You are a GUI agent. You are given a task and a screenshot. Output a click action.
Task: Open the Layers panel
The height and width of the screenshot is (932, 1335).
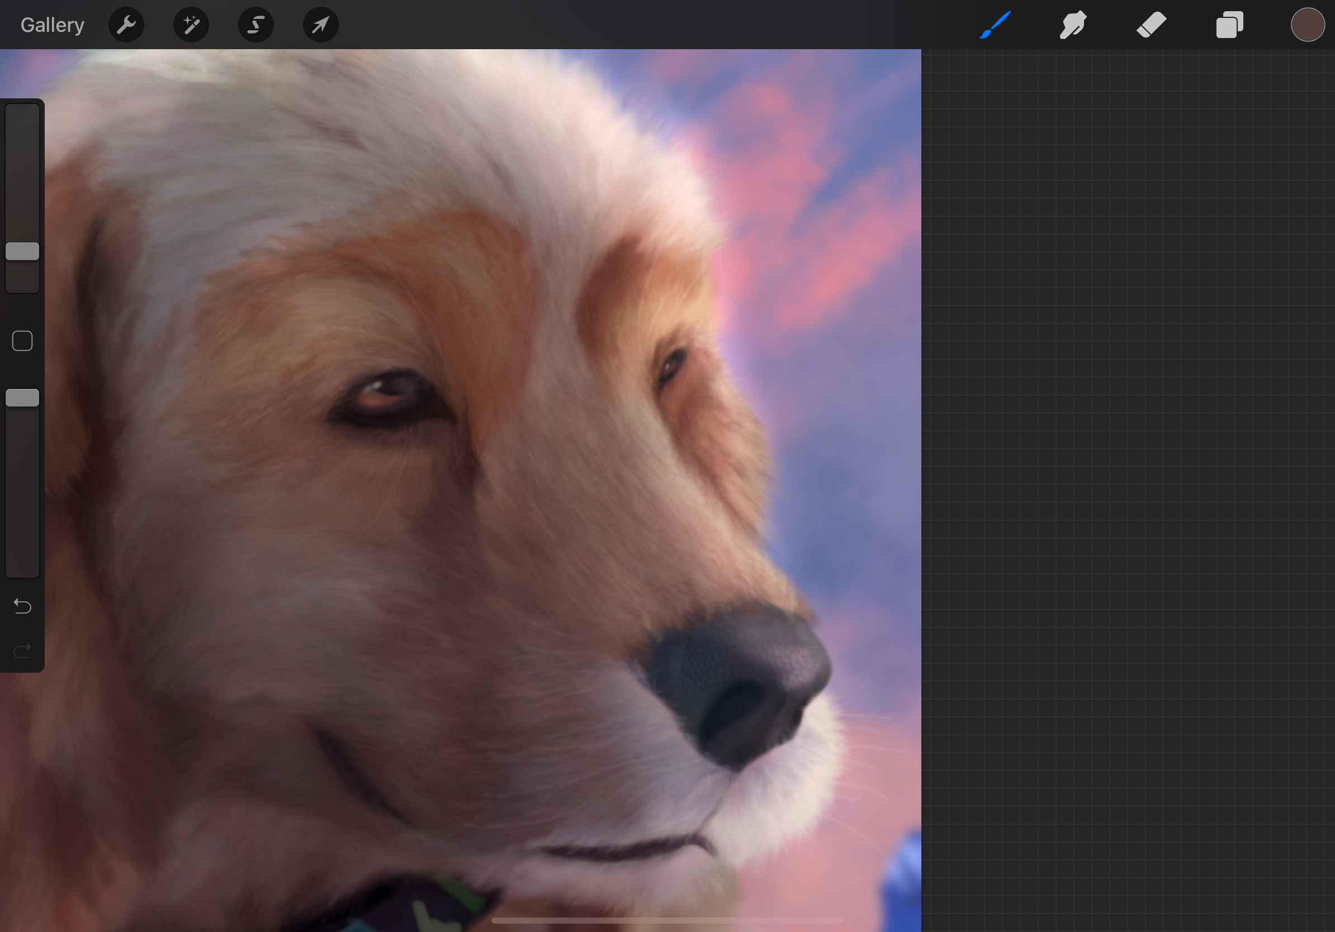[1229, 25]
